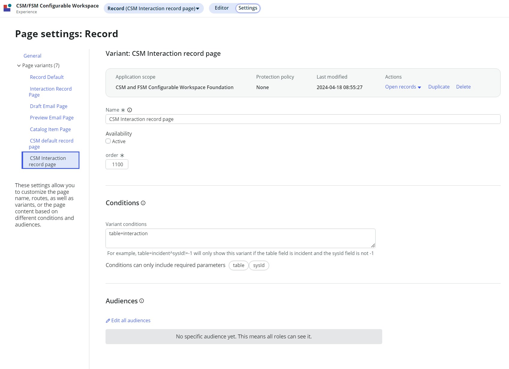The height and width of the screenshot is (369, 509).
Task: Select the Catalog Item Page variant
Action: 50,129
